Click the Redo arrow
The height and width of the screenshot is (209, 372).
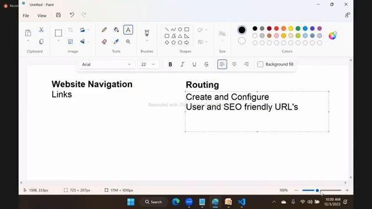click(x=84, y=15)
